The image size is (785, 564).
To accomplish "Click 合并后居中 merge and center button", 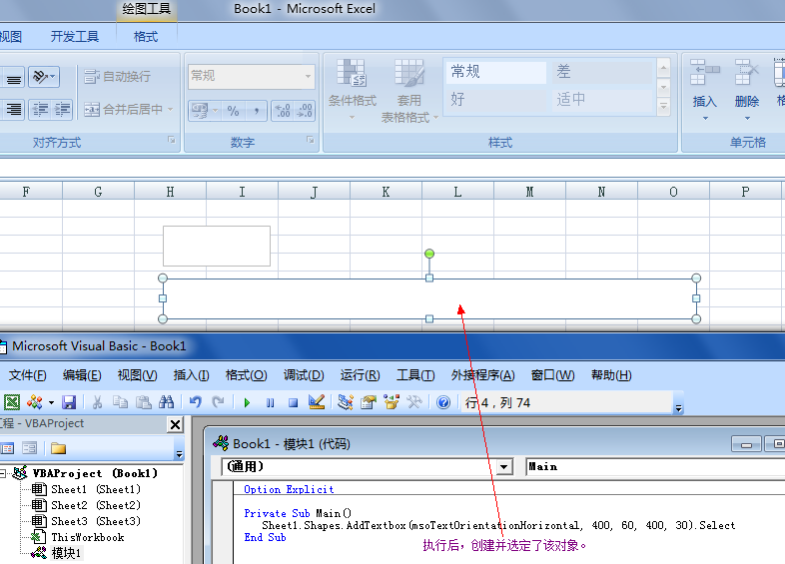I will 128,110.
